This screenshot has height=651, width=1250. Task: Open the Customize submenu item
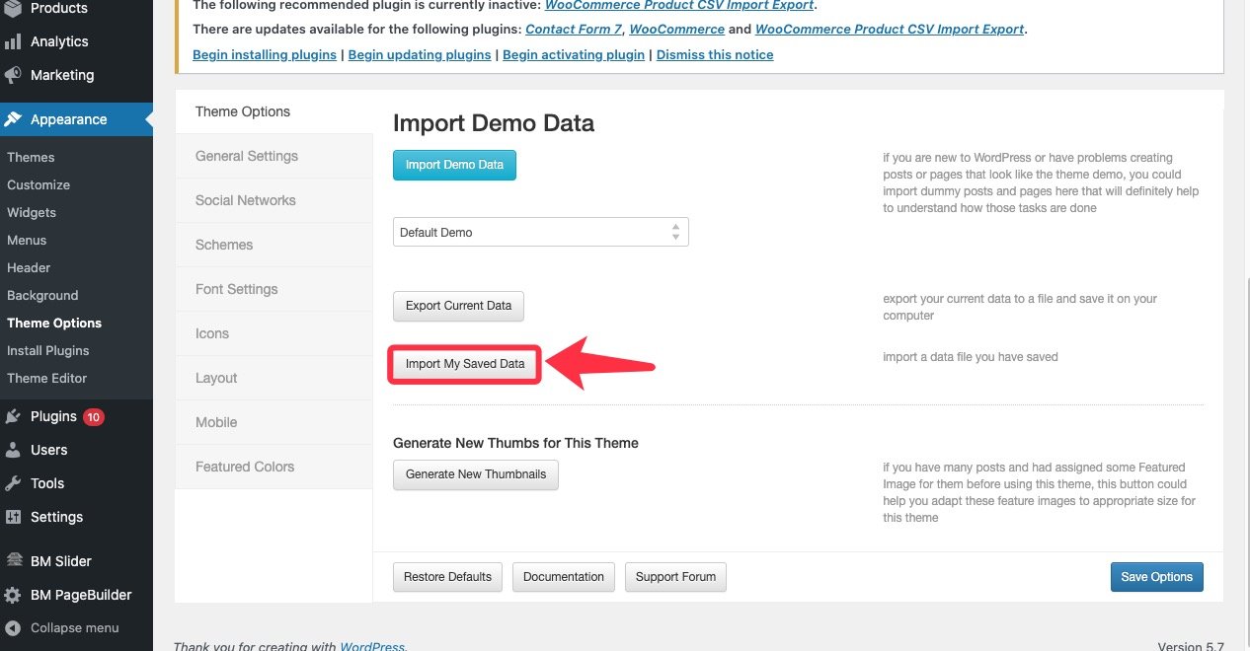39,184
